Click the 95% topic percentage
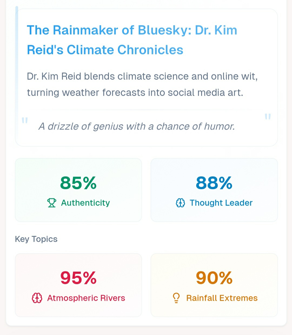This screenshot has height=335, width=292. coord(78,278)
